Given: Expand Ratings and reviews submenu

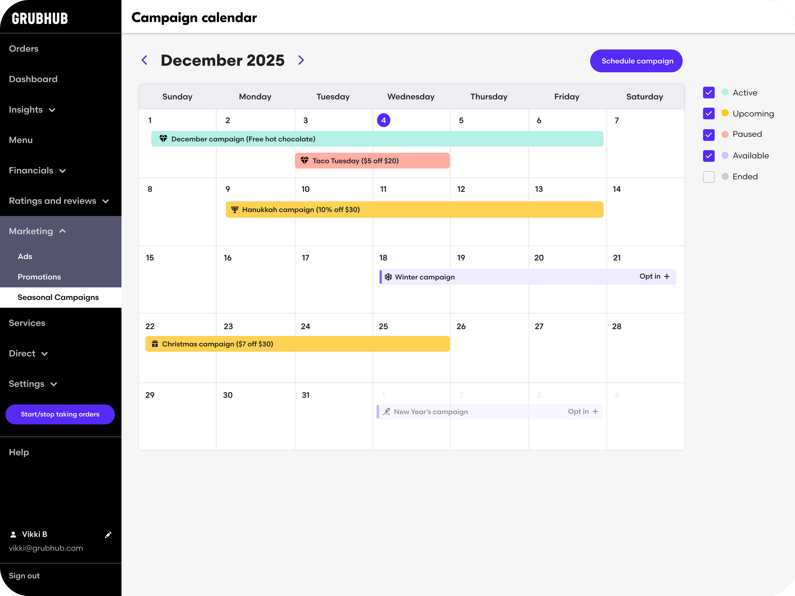Looking at the screenshot, I should pyautogui.click(x=106, y=201).
